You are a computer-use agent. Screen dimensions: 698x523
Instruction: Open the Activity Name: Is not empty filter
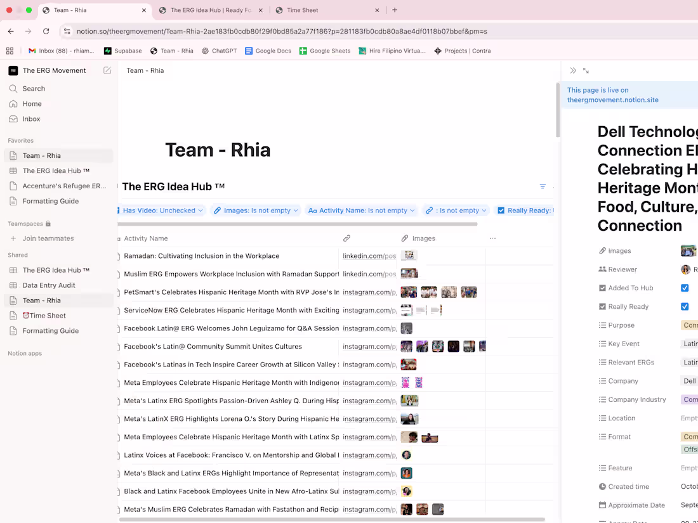click(361, 210)
